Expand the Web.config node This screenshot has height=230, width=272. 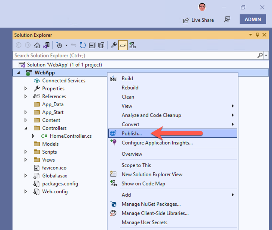click(26, 192)
